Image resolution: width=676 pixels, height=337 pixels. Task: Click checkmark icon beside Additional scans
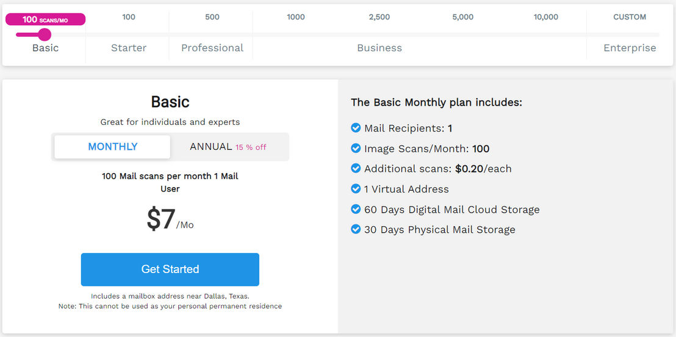[356, 168]
